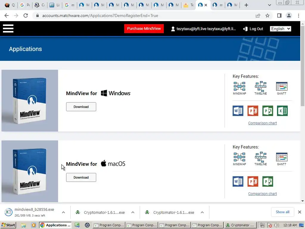Log out of the Matchware account
Image resolution: width=305 pixels, height=229 pixels.
[x=253, y=29]
